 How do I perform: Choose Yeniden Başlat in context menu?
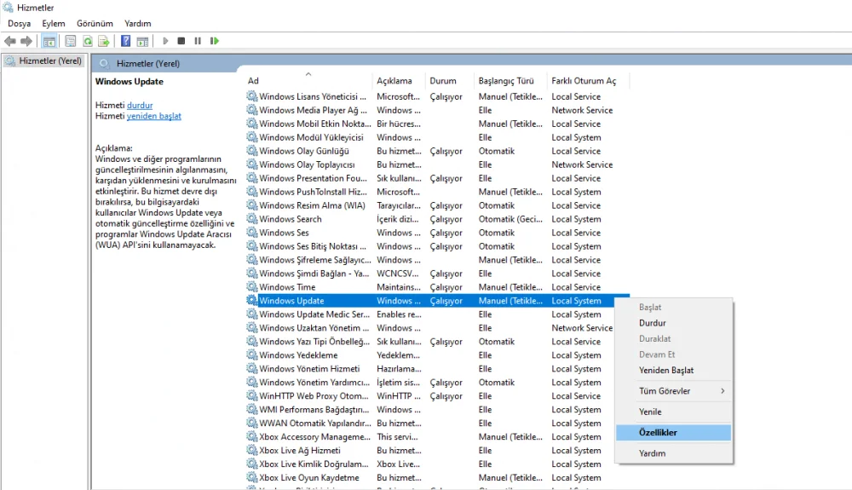tap(674, 370)
